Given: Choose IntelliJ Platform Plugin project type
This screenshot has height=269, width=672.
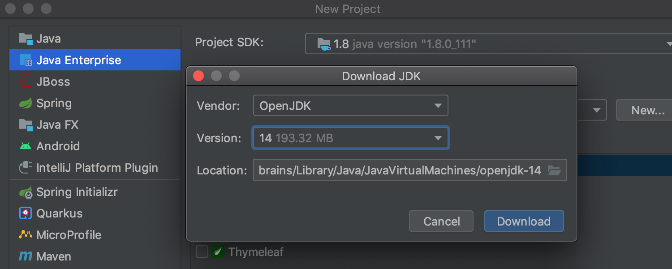Looking at the screenshot, I should click(x=95, y=168).
